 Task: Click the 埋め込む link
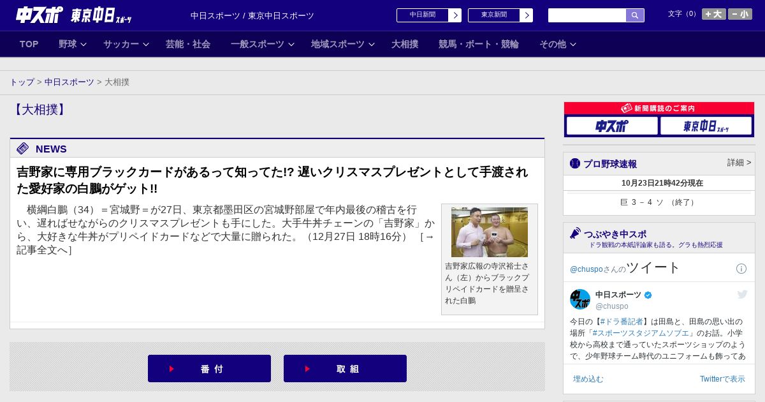pos(588,379)
